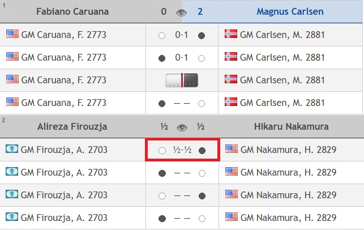Open unplayed fourth Caruana-Carlsen game dashes
The width and height of the screenshot is (364, 230).
tap(182, 103)
